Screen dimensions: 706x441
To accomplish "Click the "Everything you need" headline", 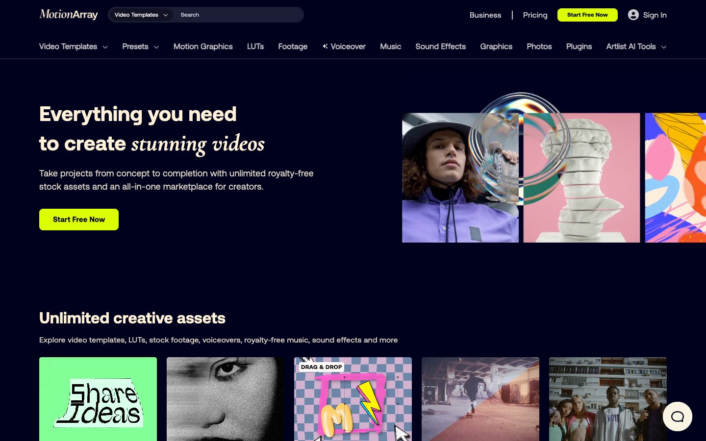I will point(138,114).
